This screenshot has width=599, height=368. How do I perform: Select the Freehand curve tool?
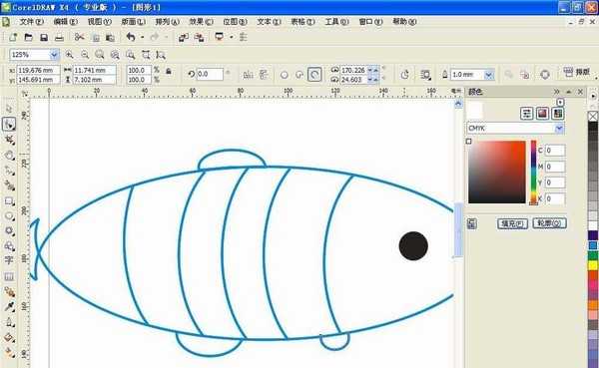pos(9,171)
